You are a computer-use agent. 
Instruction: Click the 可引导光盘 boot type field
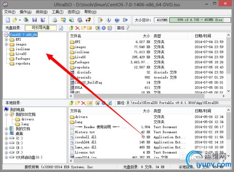point(41,28)
